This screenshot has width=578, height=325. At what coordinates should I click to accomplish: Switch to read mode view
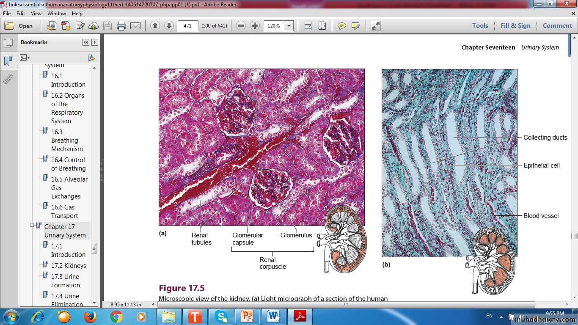coord(375,26)
